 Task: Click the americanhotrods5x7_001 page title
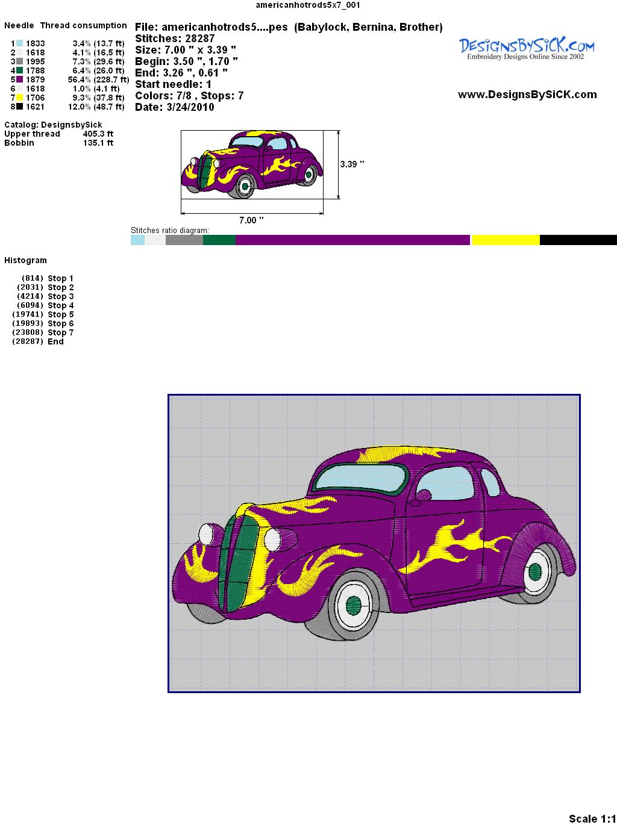point(308,5)
